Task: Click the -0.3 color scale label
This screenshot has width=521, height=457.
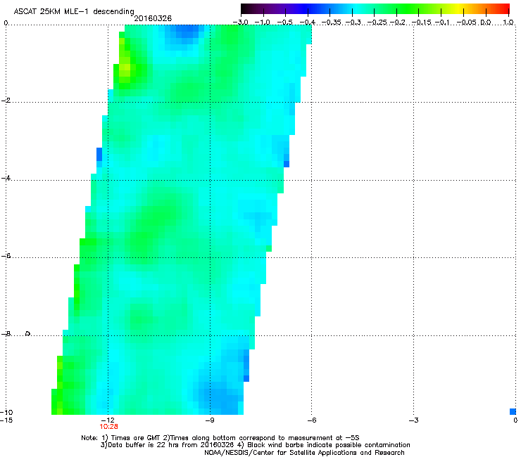Action: 353,22
